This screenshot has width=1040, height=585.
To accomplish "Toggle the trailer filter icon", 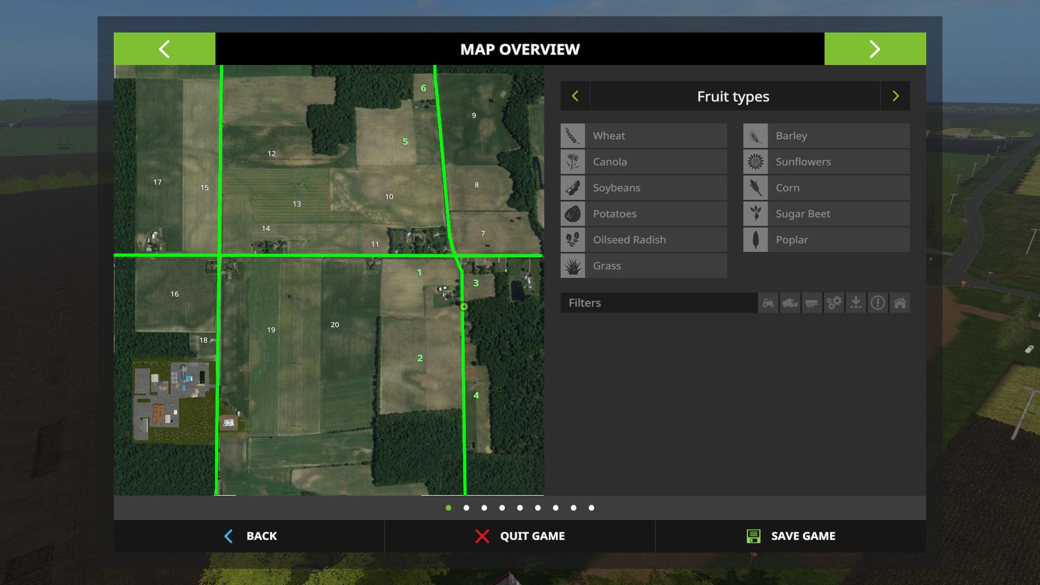I will pos(812,303).
